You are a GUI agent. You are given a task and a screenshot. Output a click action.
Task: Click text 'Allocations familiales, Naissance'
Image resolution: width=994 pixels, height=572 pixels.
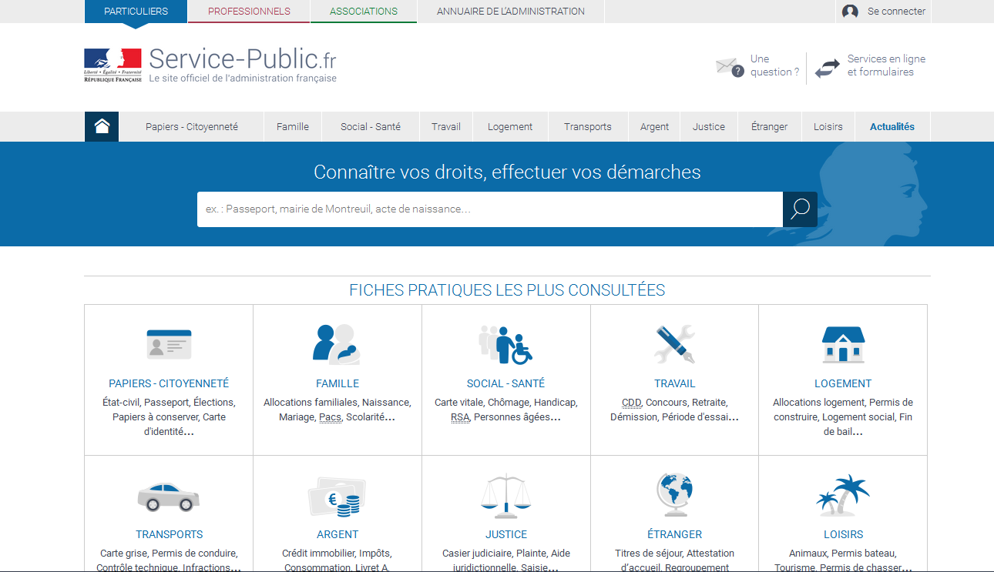coord(337,403)
